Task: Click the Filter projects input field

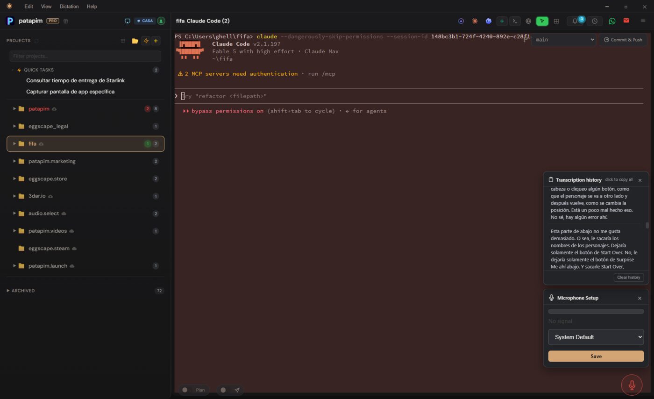Action: tap(85, 56)
